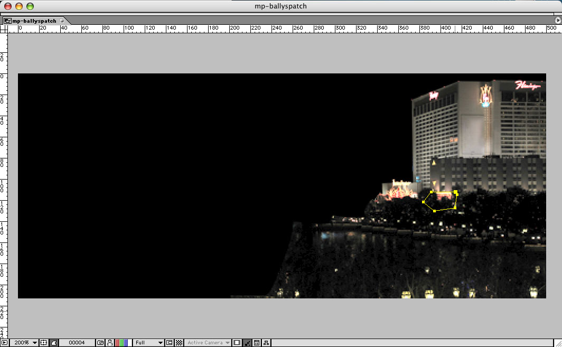
Task: Open the 200% magnification dropdown
Action: click(x=26, y=343)
